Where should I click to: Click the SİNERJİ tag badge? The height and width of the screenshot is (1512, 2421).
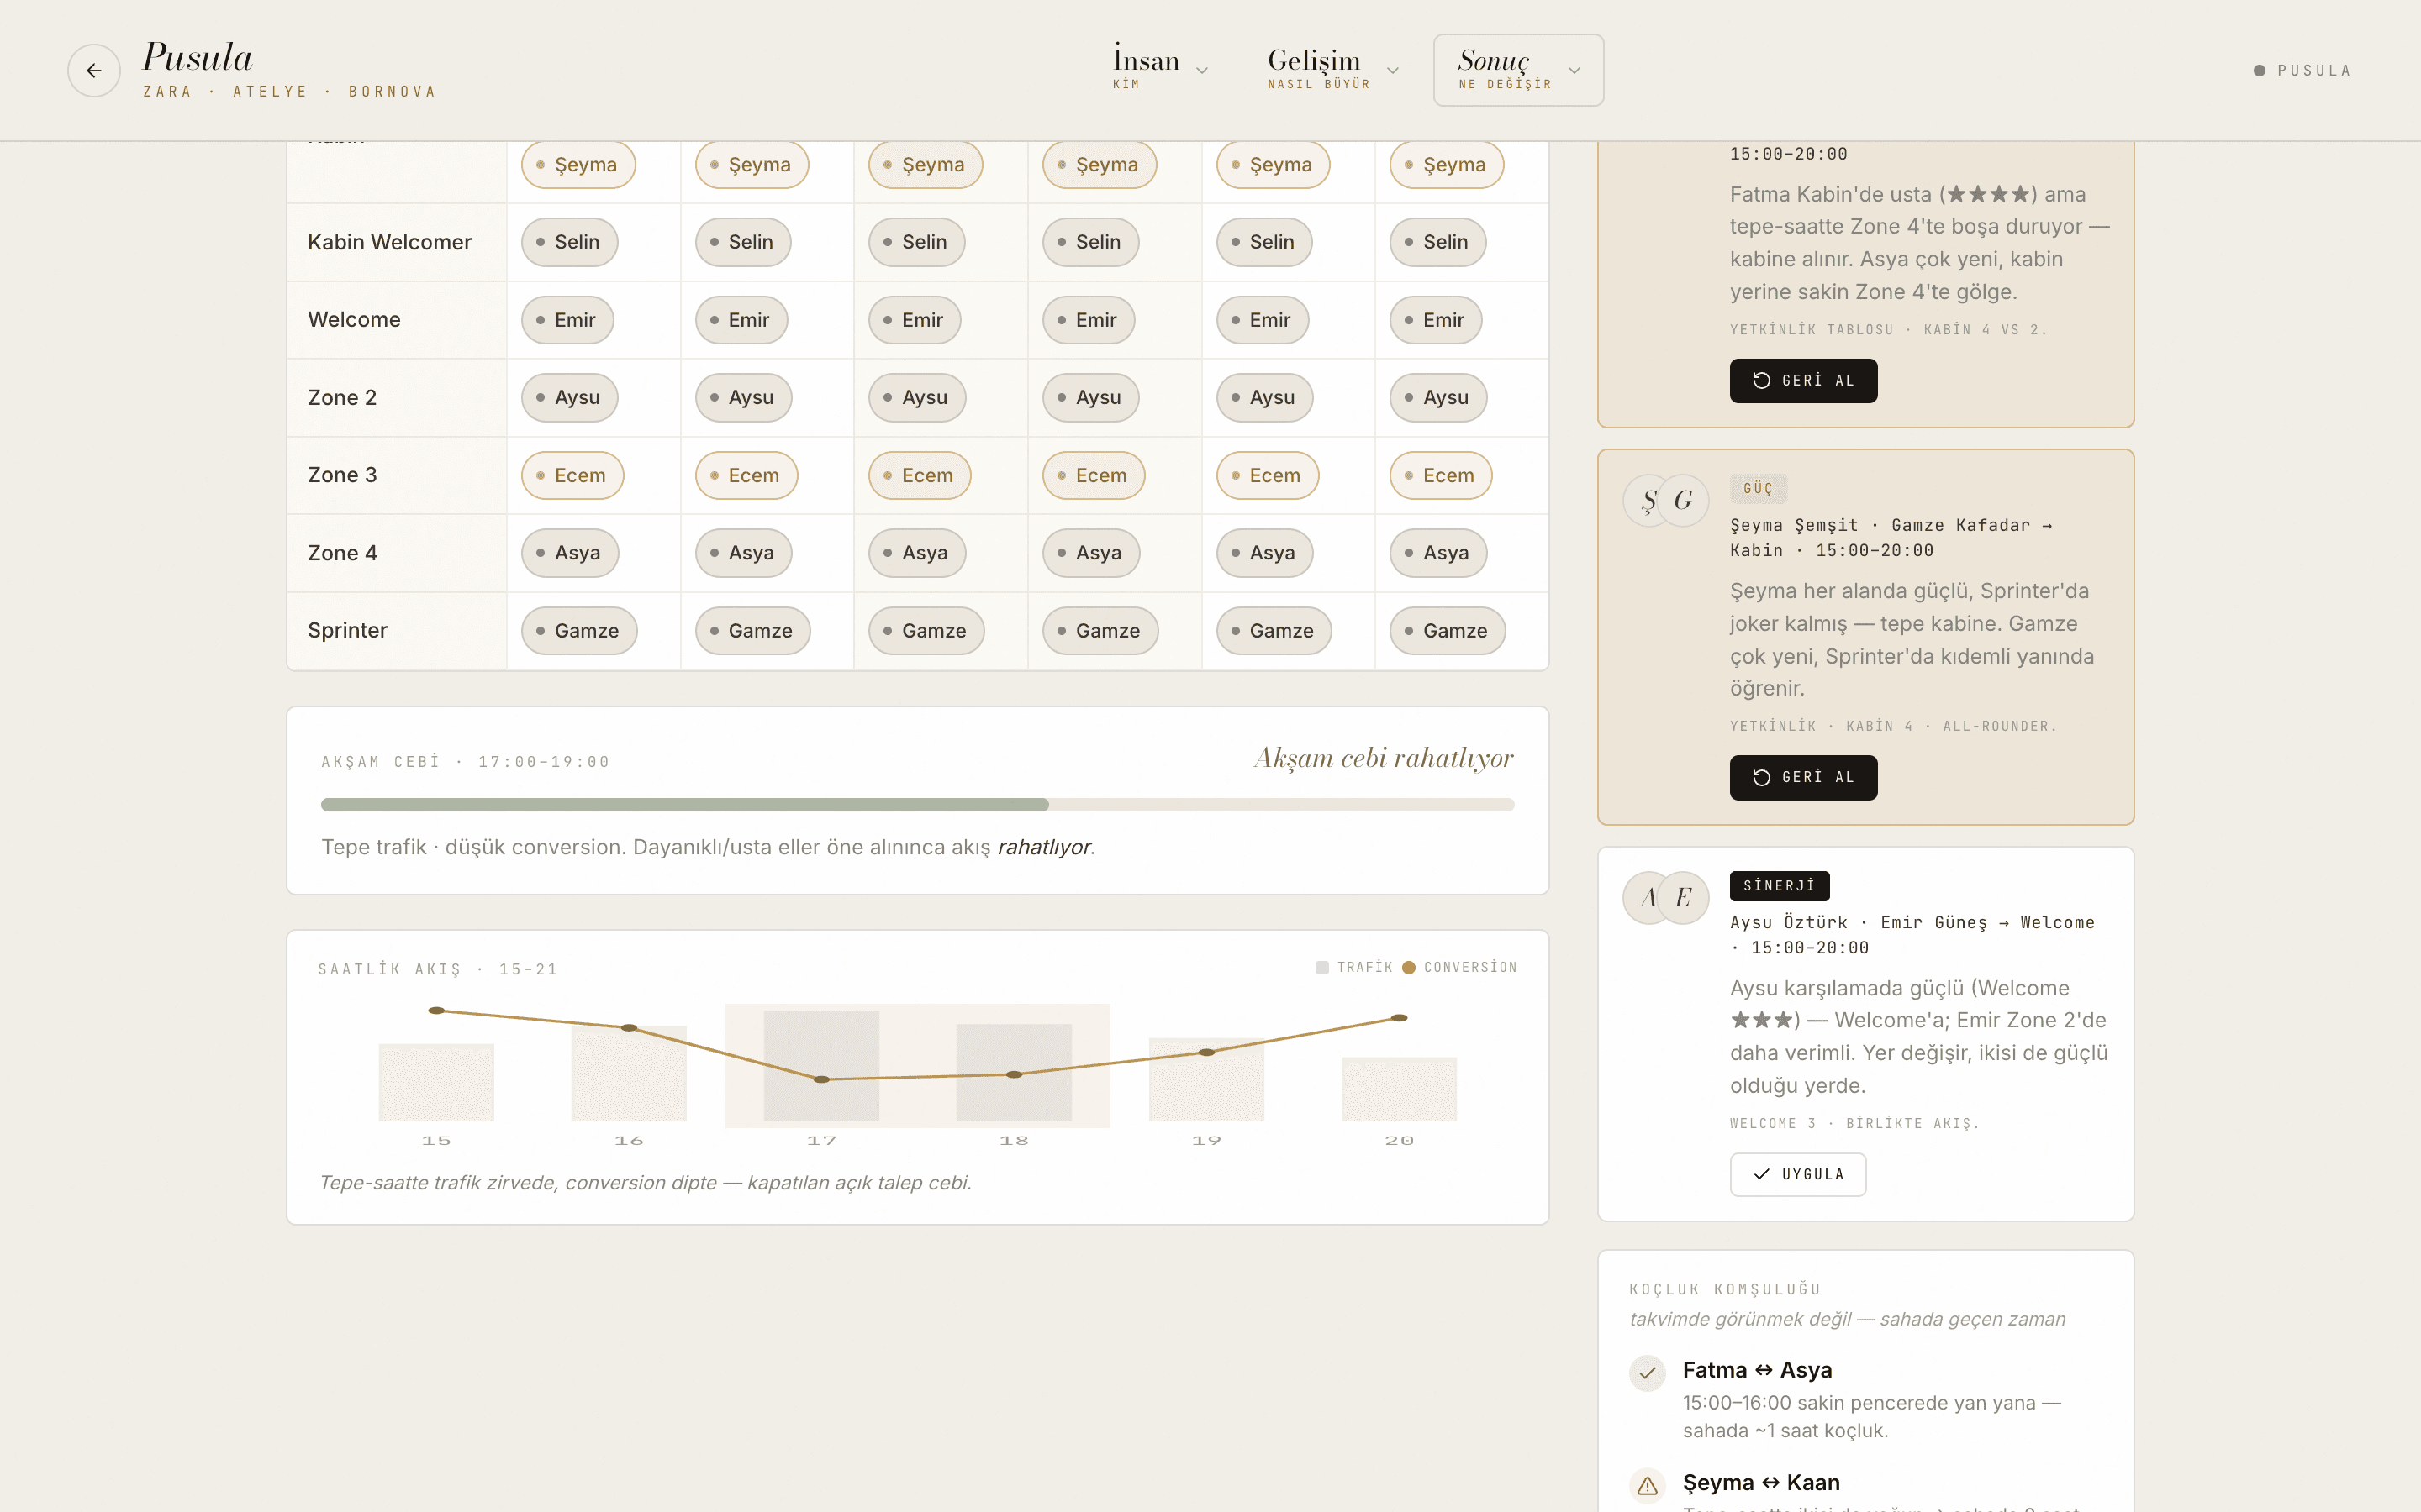coord(1780,885)
